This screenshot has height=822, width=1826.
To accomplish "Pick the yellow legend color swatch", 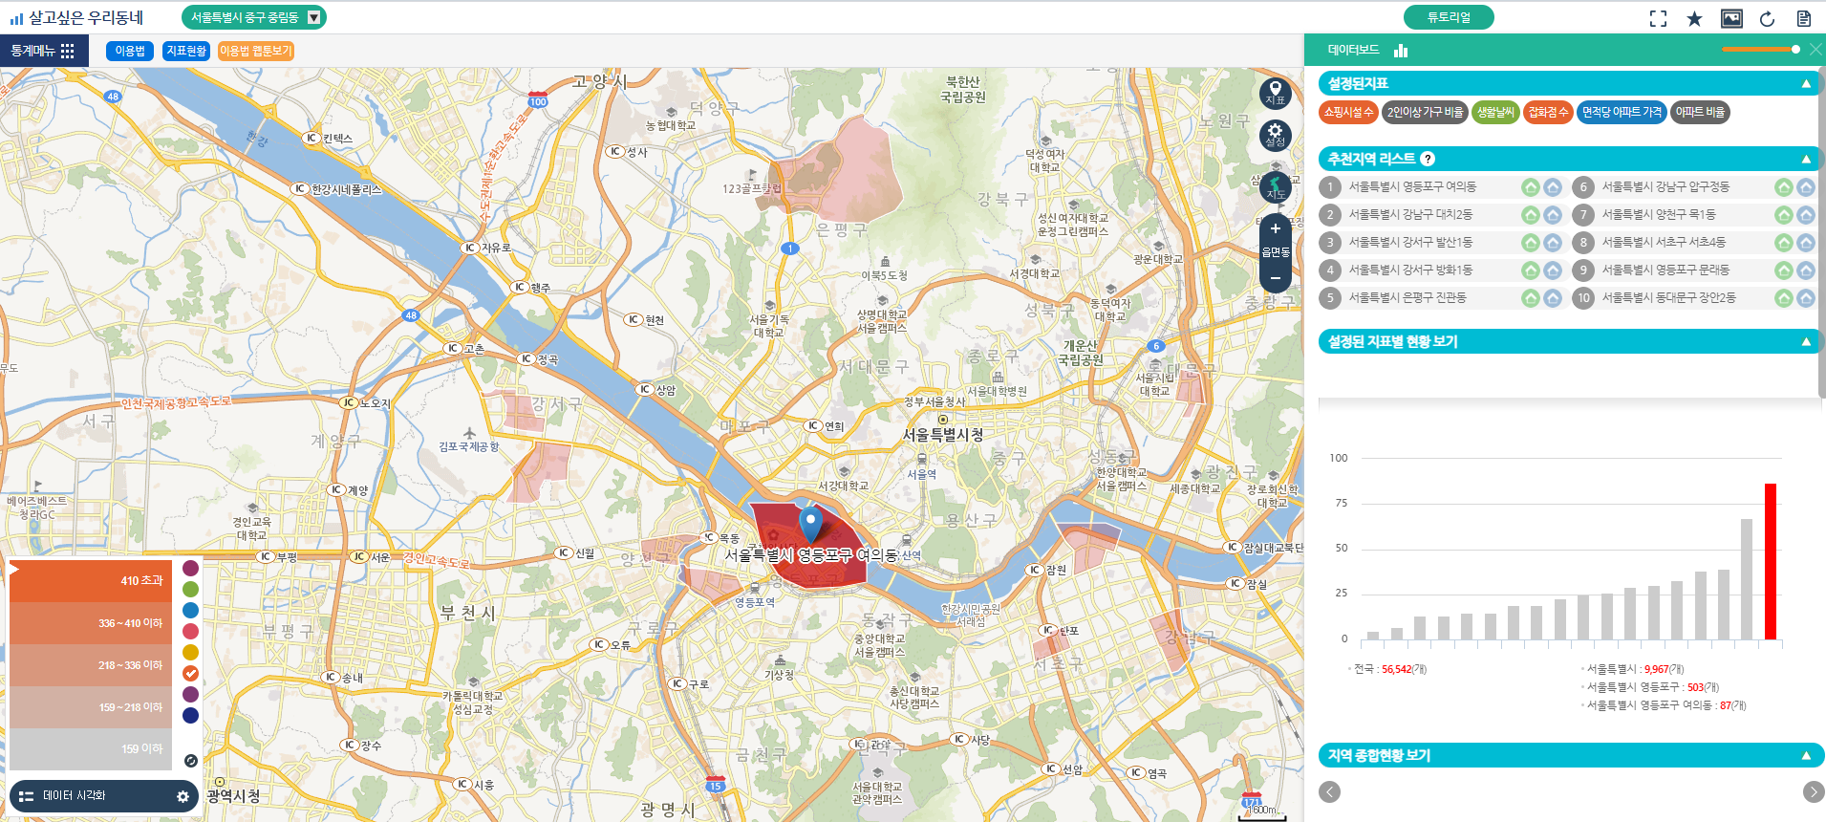I will coord(190,652).
